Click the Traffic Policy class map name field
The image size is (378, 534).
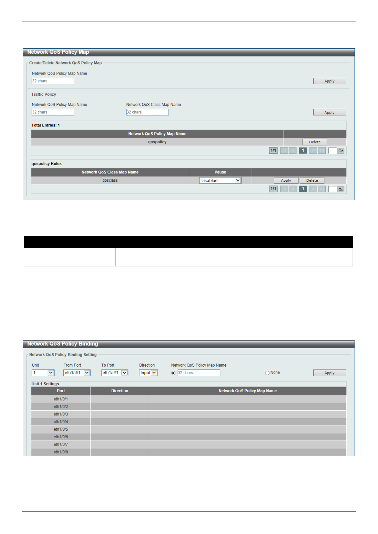147,112
